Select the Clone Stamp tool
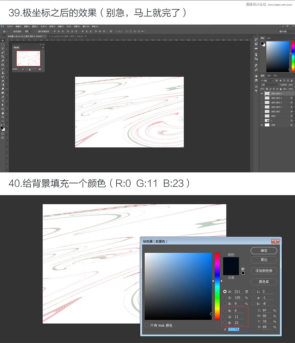This screenshot has height=343, width=295. coord(3,73)
